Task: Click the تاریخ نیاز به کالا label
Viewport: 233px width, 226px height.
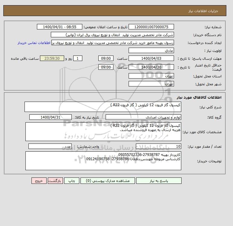Action: pos(87,117)
